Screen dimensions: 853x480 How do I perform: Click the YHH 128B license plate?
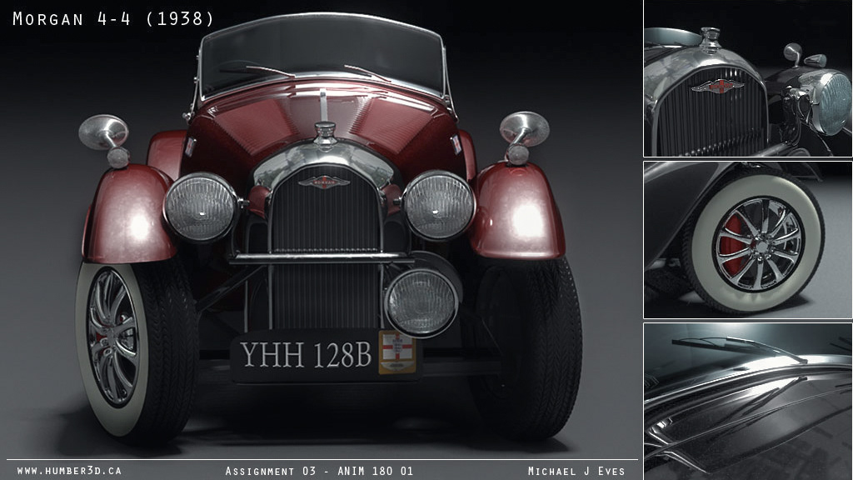[306, 354]
